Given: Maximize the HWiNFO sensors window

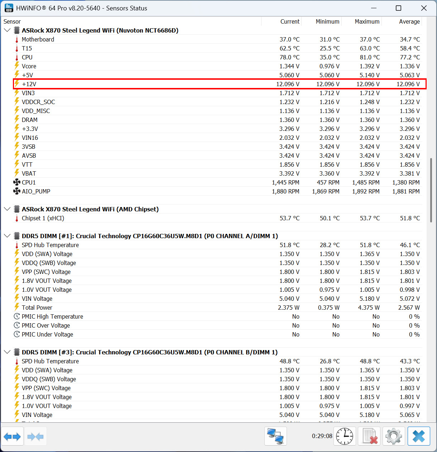Looking at the screenshot, I should (398, 8).
